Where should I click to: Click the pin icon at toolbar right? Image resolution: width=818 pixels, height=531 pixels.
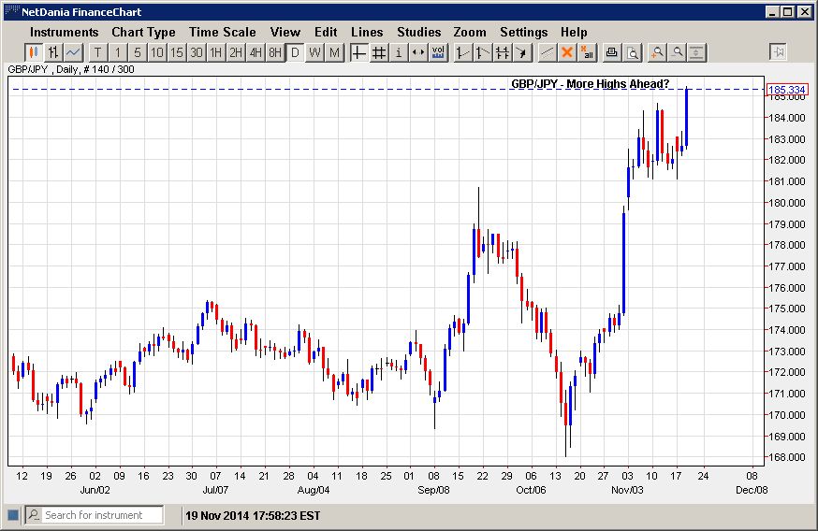click(x=779, y=52)
